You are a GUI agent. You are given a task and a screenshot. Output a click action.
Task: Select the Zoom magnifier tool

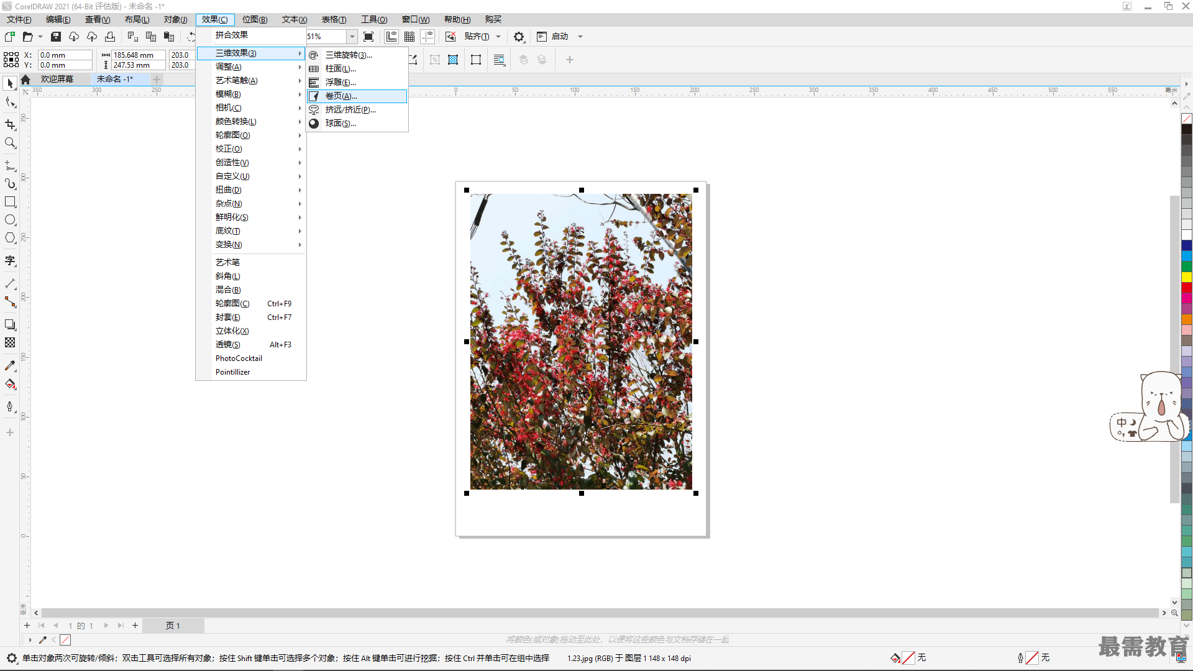pos(10,143)
